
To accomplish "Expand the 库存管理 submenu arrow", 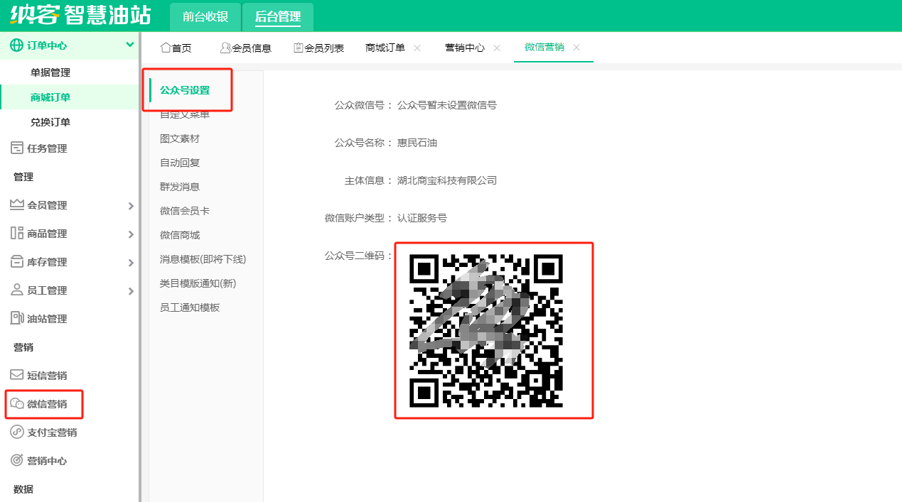I will (131, 263).
